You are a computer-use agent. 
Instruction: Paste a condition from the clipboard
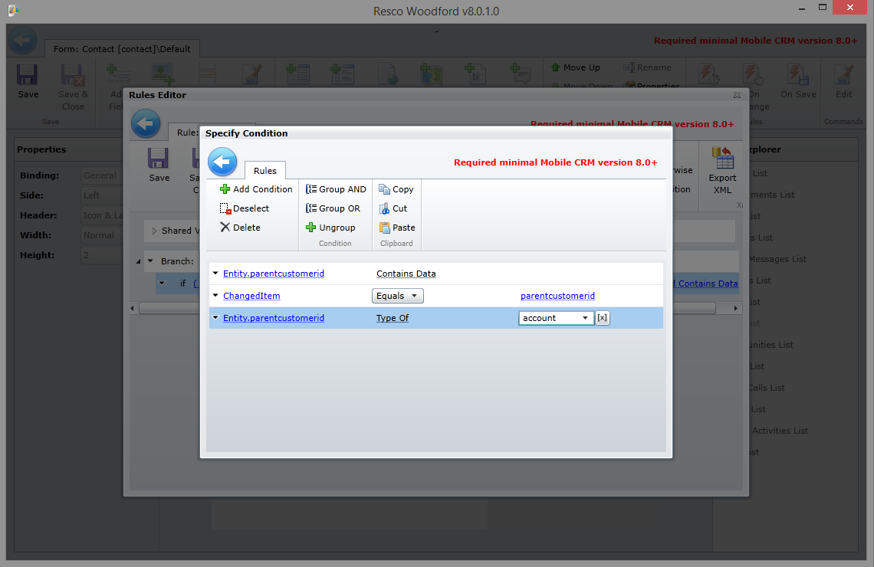(x=397, y=228)
